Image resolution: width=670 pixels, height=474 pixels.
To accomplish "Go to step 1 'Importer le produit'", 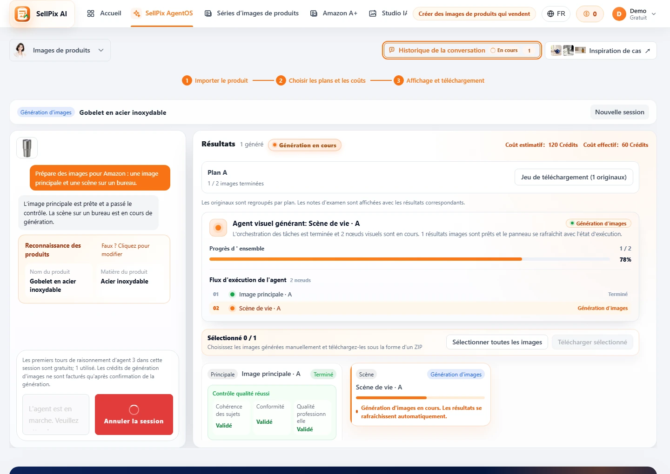I will pyautogui.click(x=215, y=80).
